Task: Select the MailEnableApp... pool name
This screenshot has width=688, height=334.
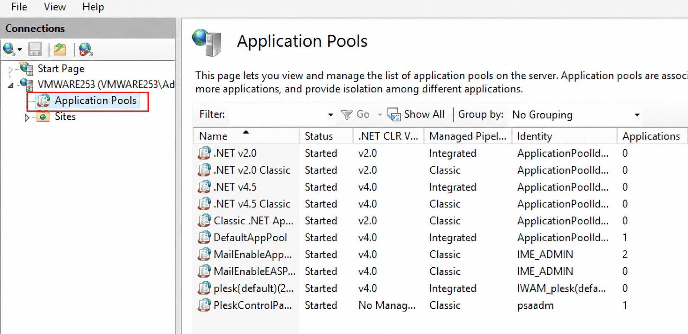Action: tap(253, 255)
